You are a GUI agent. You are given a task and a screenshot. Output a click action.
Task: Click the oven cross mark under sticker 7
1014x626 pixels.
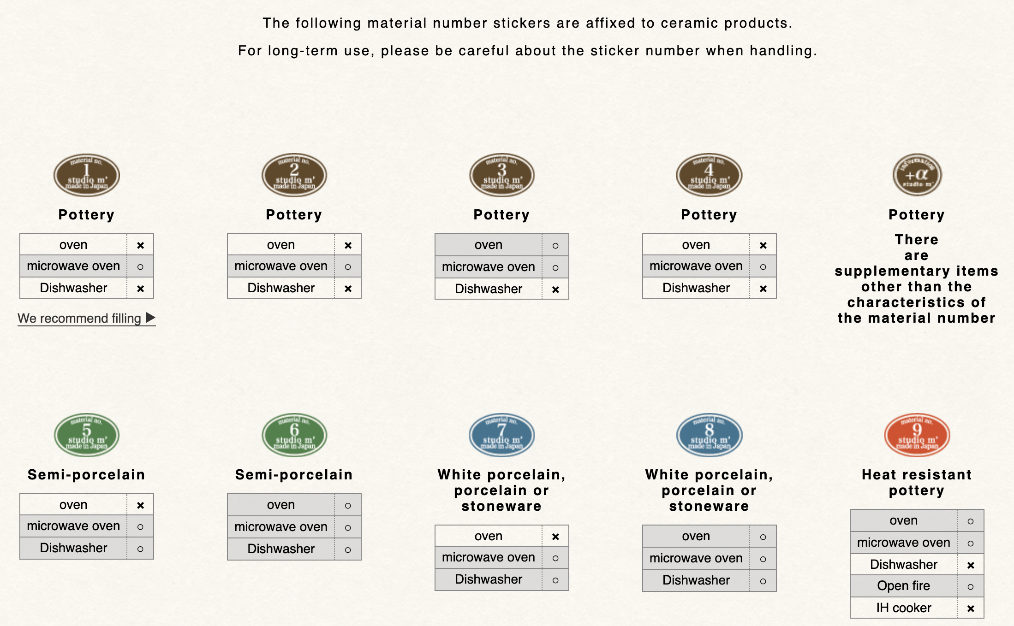555,537
